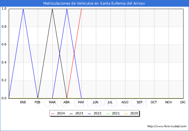This screenshot has height=131, width=189.
Task: Select the ENE month axis label
Action: pos(23,102)
